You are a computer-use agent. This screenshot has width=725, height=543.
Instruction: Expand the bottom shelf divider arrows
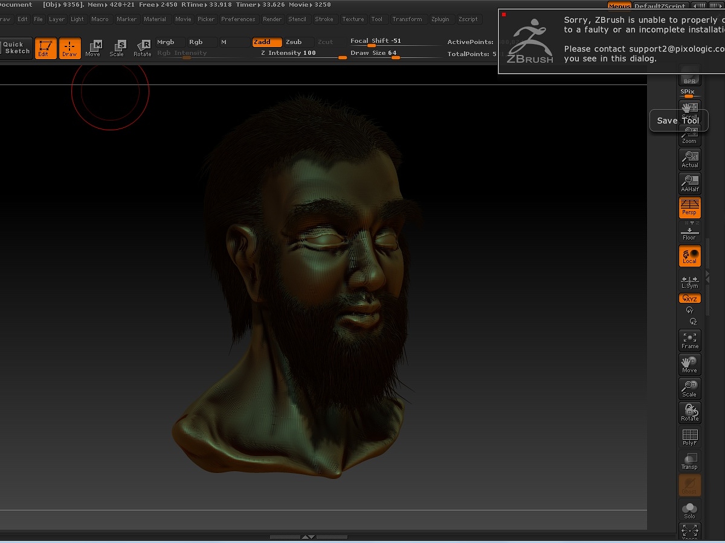(x=308, y=536)
